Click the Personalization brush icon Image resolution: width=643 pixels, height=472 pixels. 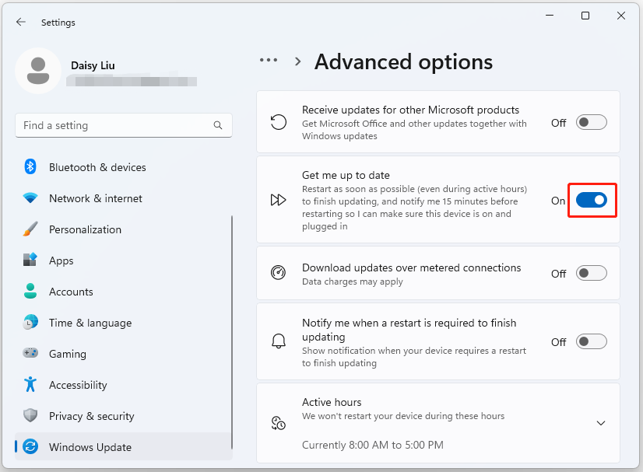coord(30,229)
